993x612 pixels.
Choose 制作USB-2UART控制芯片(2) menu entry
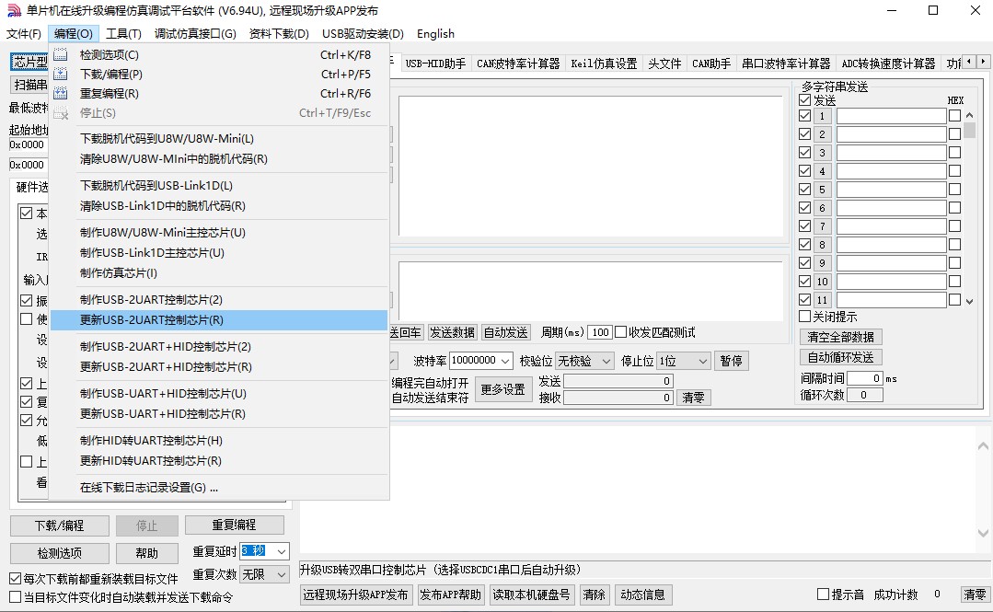coord(218,300)
